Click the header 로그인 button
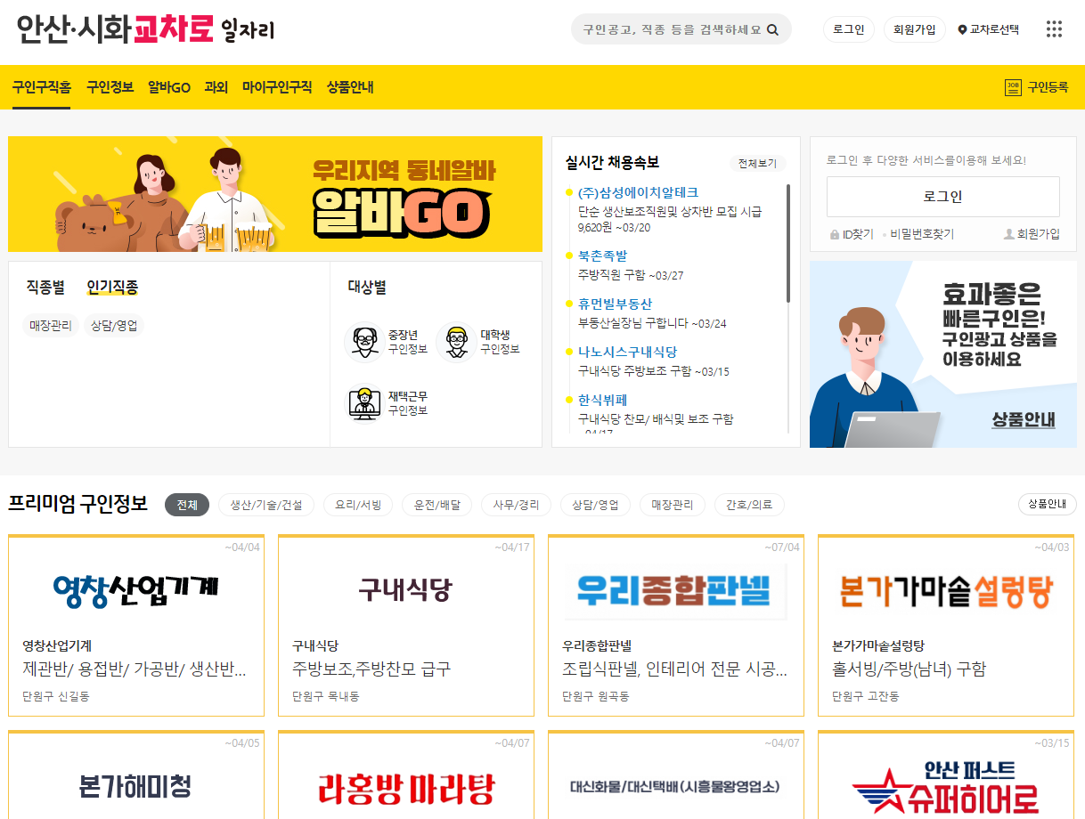 click(849, 29)
